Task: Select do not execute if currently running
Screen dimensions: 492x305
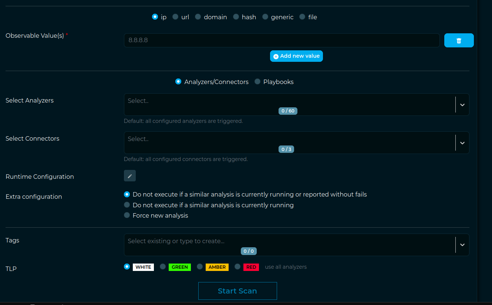Action: 127,205
